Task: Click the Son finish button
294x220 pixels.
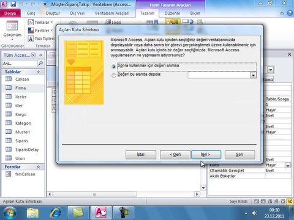Action: (x=239, y=155)
